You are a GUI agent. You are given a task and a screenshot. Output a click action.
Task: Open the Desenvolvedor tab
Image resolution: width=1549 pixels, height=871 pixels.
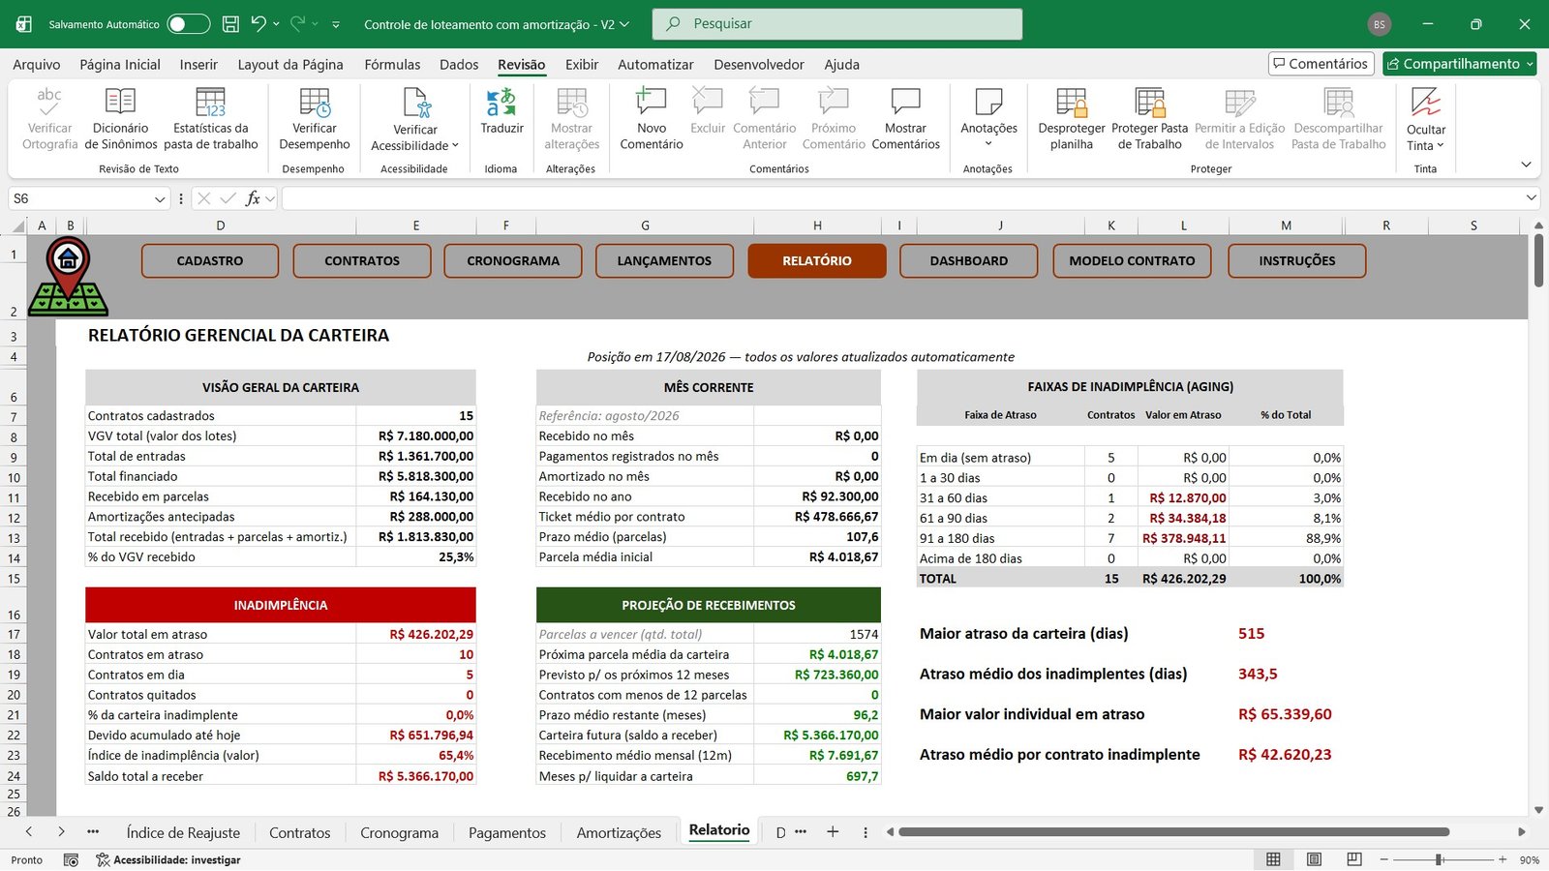click(x=759, y=64)
